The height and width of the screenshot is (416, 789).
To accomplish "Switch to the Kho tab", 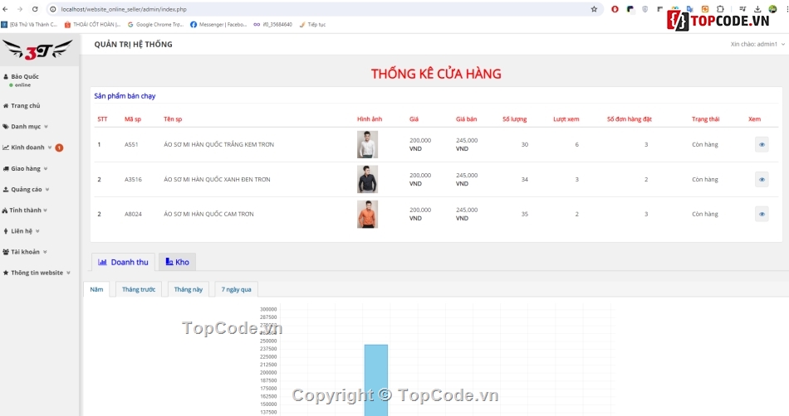I will tap(177, 262).
